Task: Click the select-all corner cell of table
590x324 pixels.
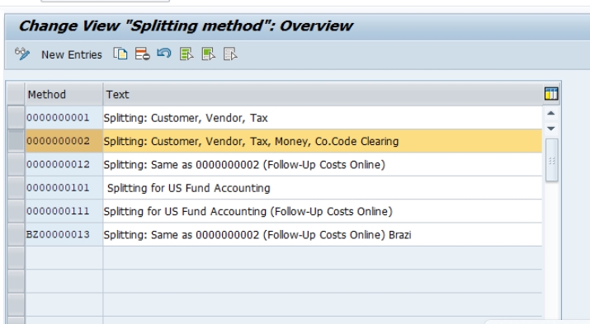Action: click(x=16, y=94)
